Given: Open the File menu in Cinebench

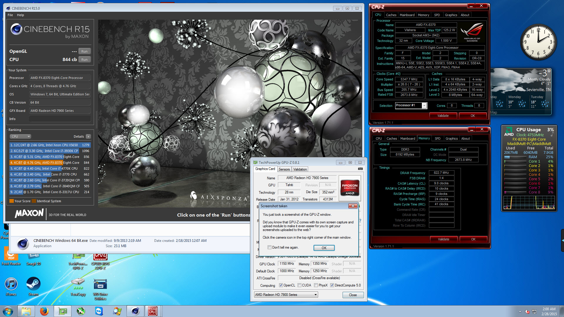Looking at the screenshot, I should [10, 15].
